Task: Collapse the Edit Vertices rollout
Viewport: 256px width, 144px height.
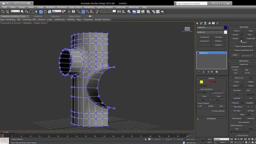Action: pyautogui.click(x=244, y=27)
